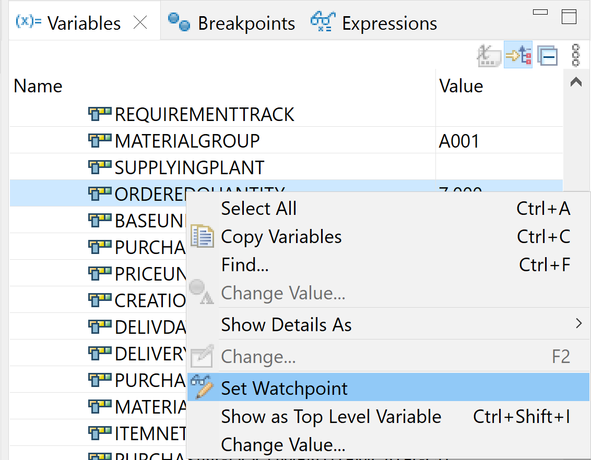Click the Find... menu item
Screen dimensions: 591x460
(x=388, y=264)
